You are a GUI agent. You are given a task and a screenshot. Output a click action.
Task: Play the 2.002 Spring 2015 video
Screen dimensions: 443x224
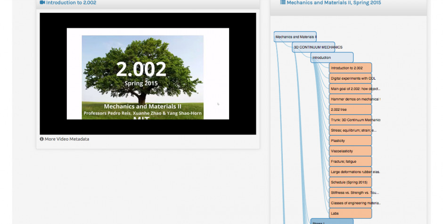click(148, 74)
